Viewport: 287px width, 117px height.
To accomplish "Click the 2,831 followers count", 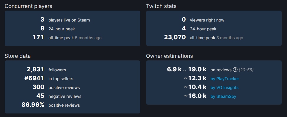I will pyautogui.click(x=35, y=69).
